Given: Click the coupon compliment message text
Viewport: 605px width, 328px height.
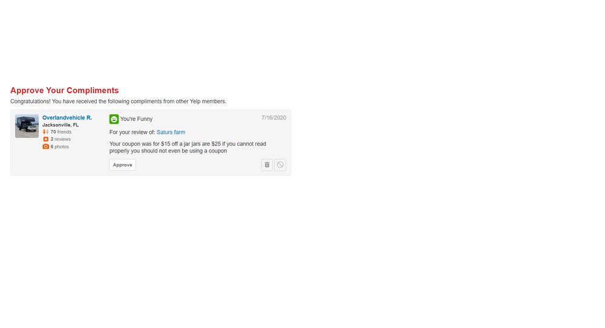Looking at the screenshot, I should [x=187, y=147].
